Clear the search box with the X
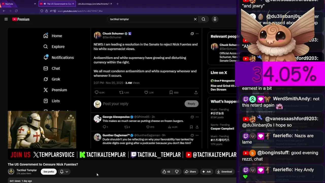The height and width of the screenshot is (183, 325). pyautogui.click(x=195, y=19)
